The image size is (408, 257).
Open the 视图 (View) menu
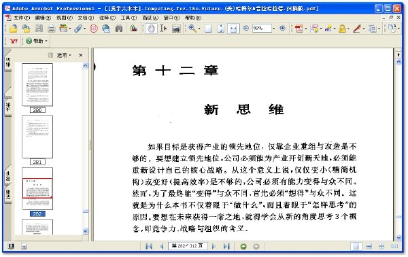(x=65, y=18)
